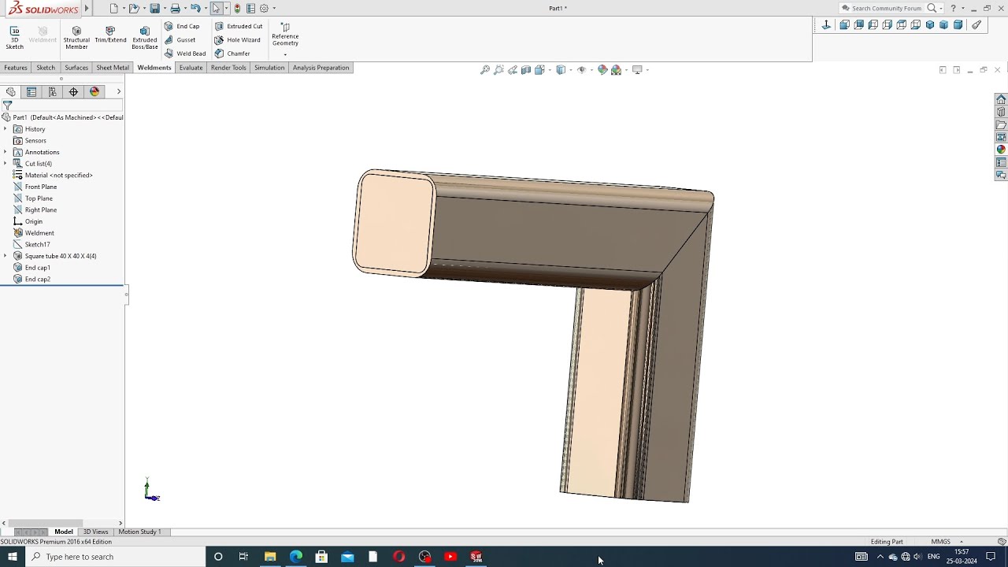The width and height of the screenshot is (1008, 567).
Task: Go to the Simulation tab
Action: point(269,68)
